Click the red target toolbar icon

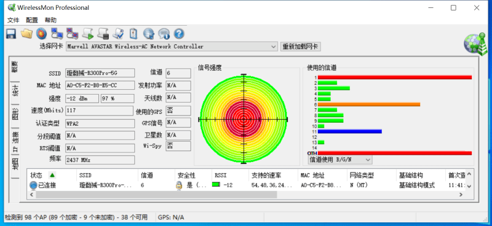click(x=41, y=33)
